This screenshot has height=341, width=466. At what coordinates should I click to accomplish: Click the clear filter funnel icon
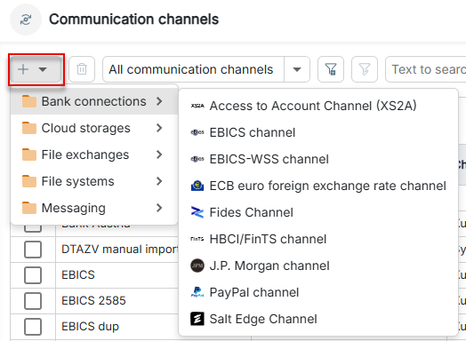(x=365, y=69)
